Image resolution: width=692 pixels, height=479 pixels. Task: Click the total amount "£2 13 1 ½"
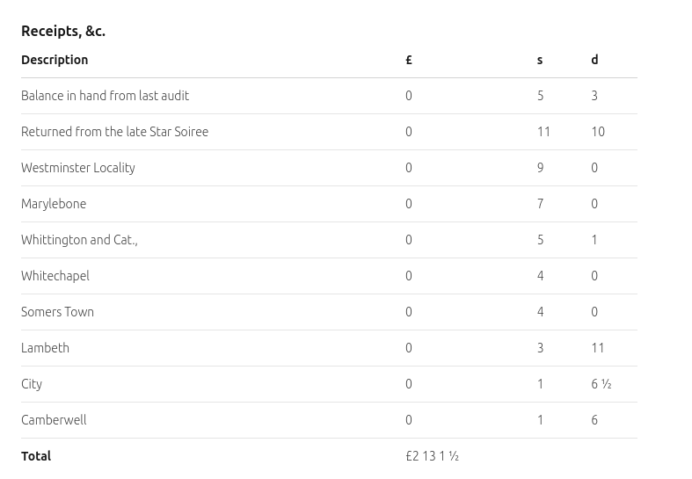click(x=432, y=456)
